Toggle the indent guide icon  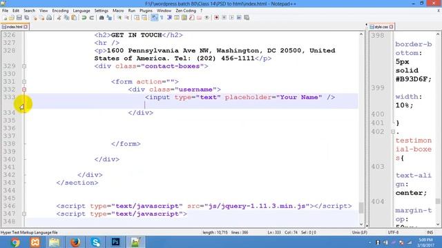click(x=169, y=18)
